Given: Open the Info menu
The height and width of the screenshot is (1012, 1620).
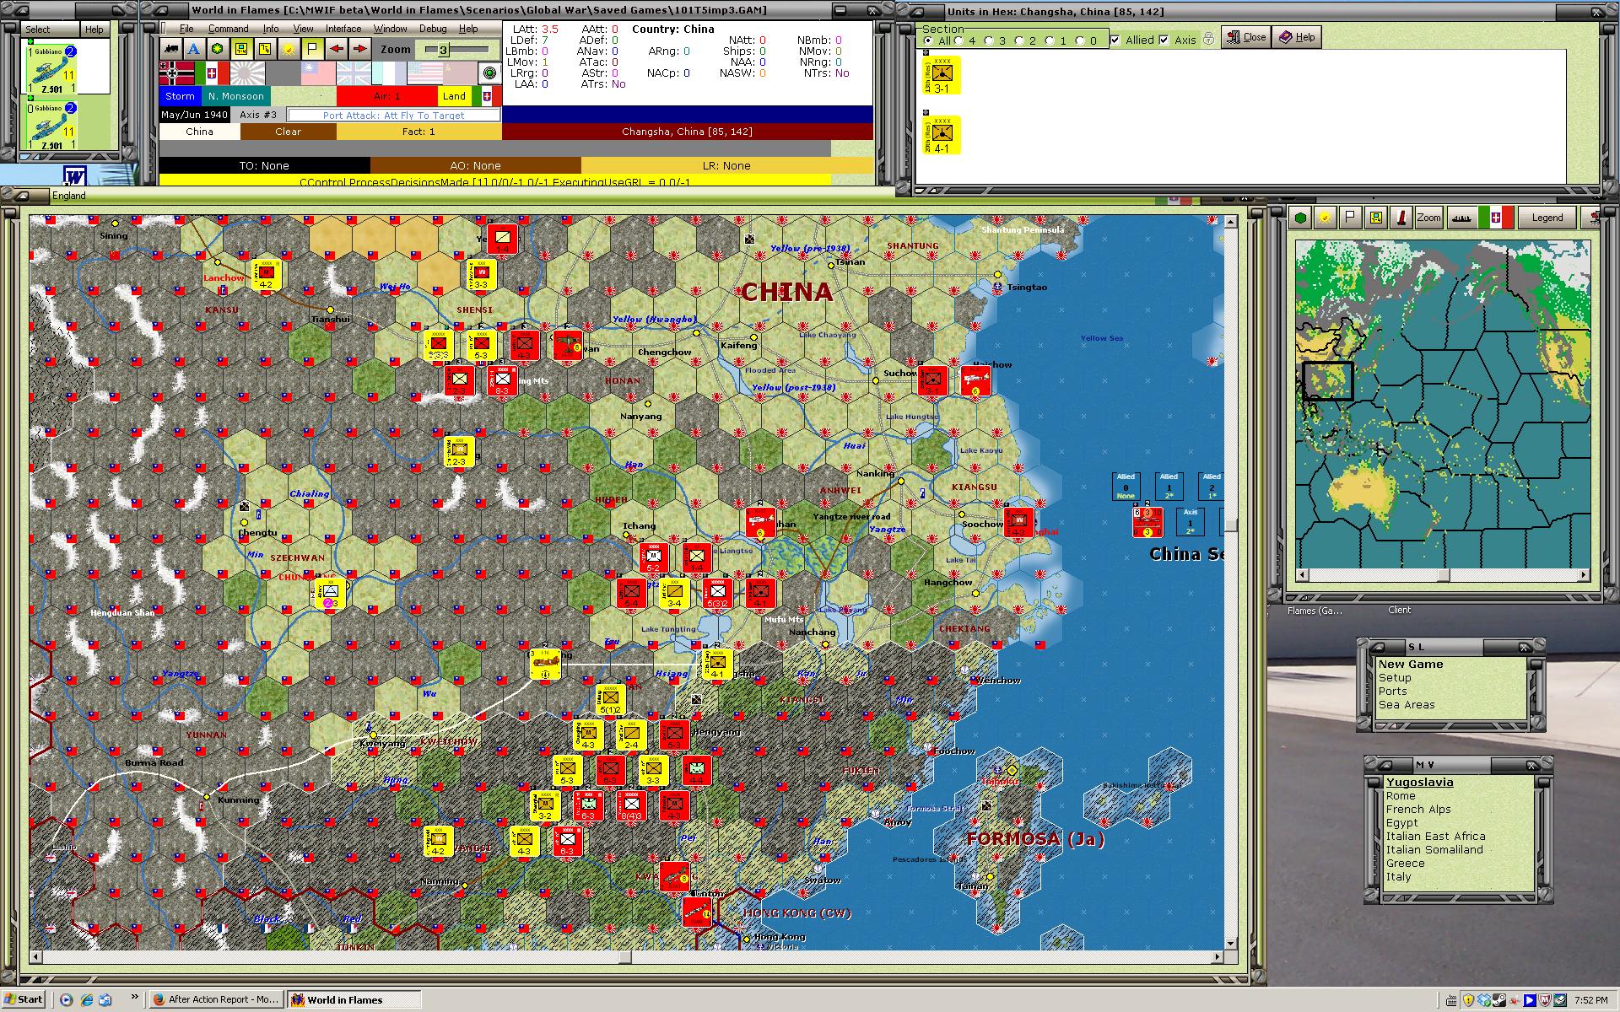Looking at the screenshot, I should click(x=270, y=29).
